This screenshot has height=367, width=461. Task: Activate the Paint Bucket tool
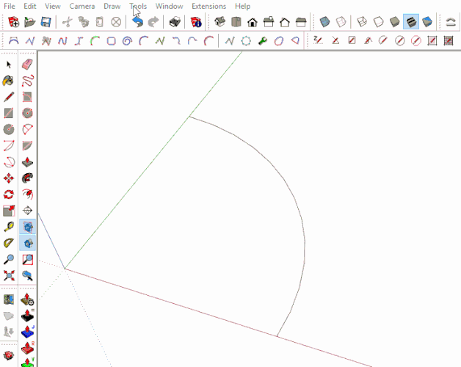(9, 81)
